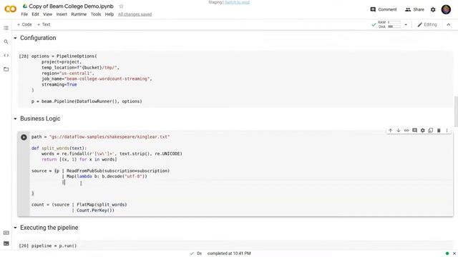
Task: Open the Files folder panel
Action: (6, 69)
